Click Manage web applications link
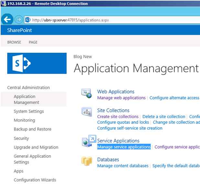This screenshot has height=186, width=200. pyautogui.click(x=121, y=98)
